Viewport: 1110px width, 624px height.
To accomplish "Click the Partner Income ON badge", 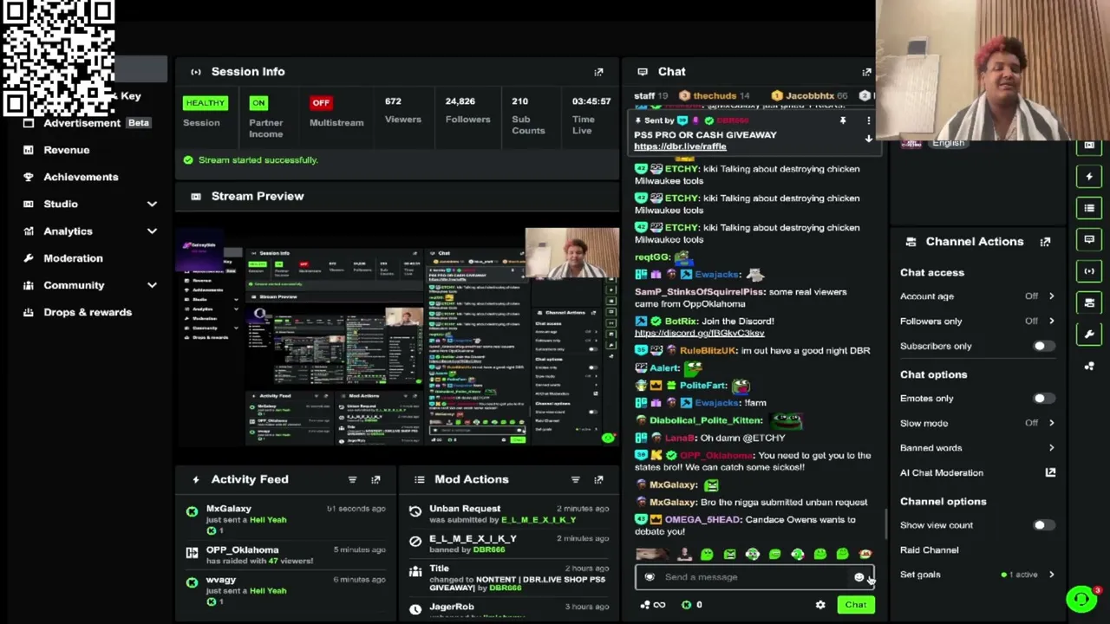I will point(258,103).
